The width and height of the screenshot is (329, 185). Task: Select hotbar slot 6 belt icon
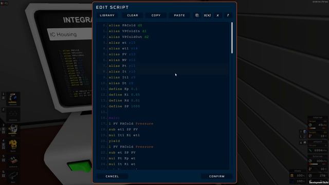[x=13, y=176]
